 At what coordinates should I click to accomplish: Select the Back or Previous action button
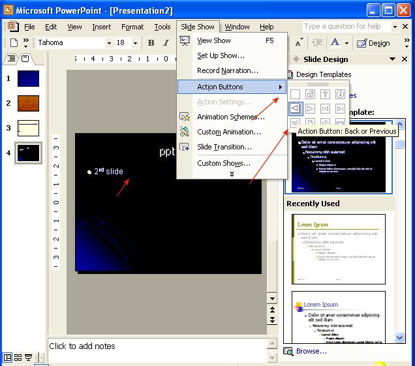[x=296, y=108]
